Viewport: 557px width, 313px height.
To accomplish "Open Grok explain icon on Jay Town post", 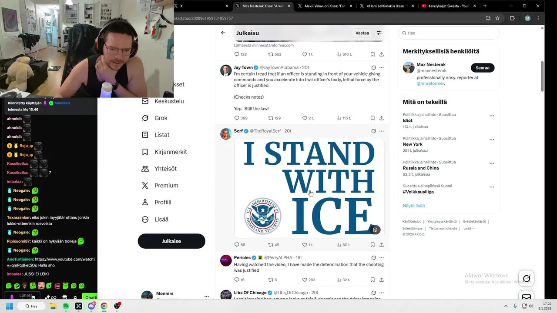I will 373,68.
